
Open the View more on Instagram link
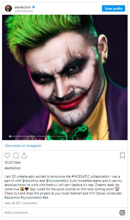[x=23, y=146]
